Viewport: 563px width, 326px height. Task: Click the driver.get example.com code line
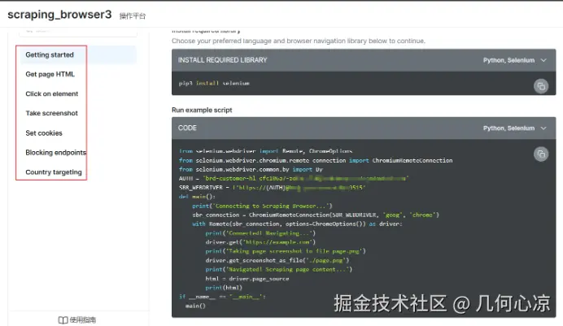(260, 242)
